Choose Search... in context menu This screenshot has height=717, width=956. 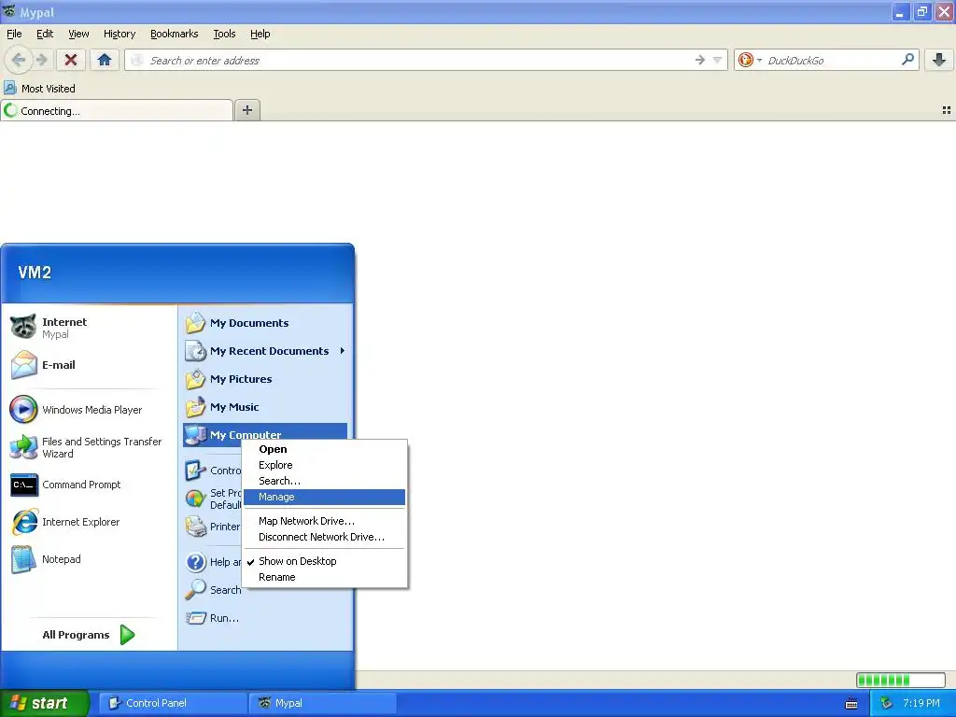coord(324,481)
